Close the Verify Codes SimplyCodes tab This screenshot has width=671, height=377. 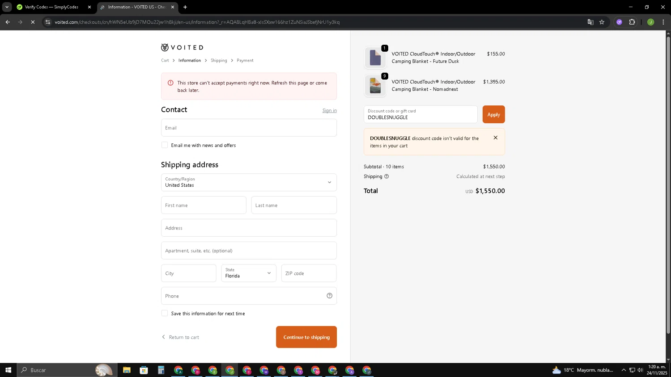tap(89, 7)
